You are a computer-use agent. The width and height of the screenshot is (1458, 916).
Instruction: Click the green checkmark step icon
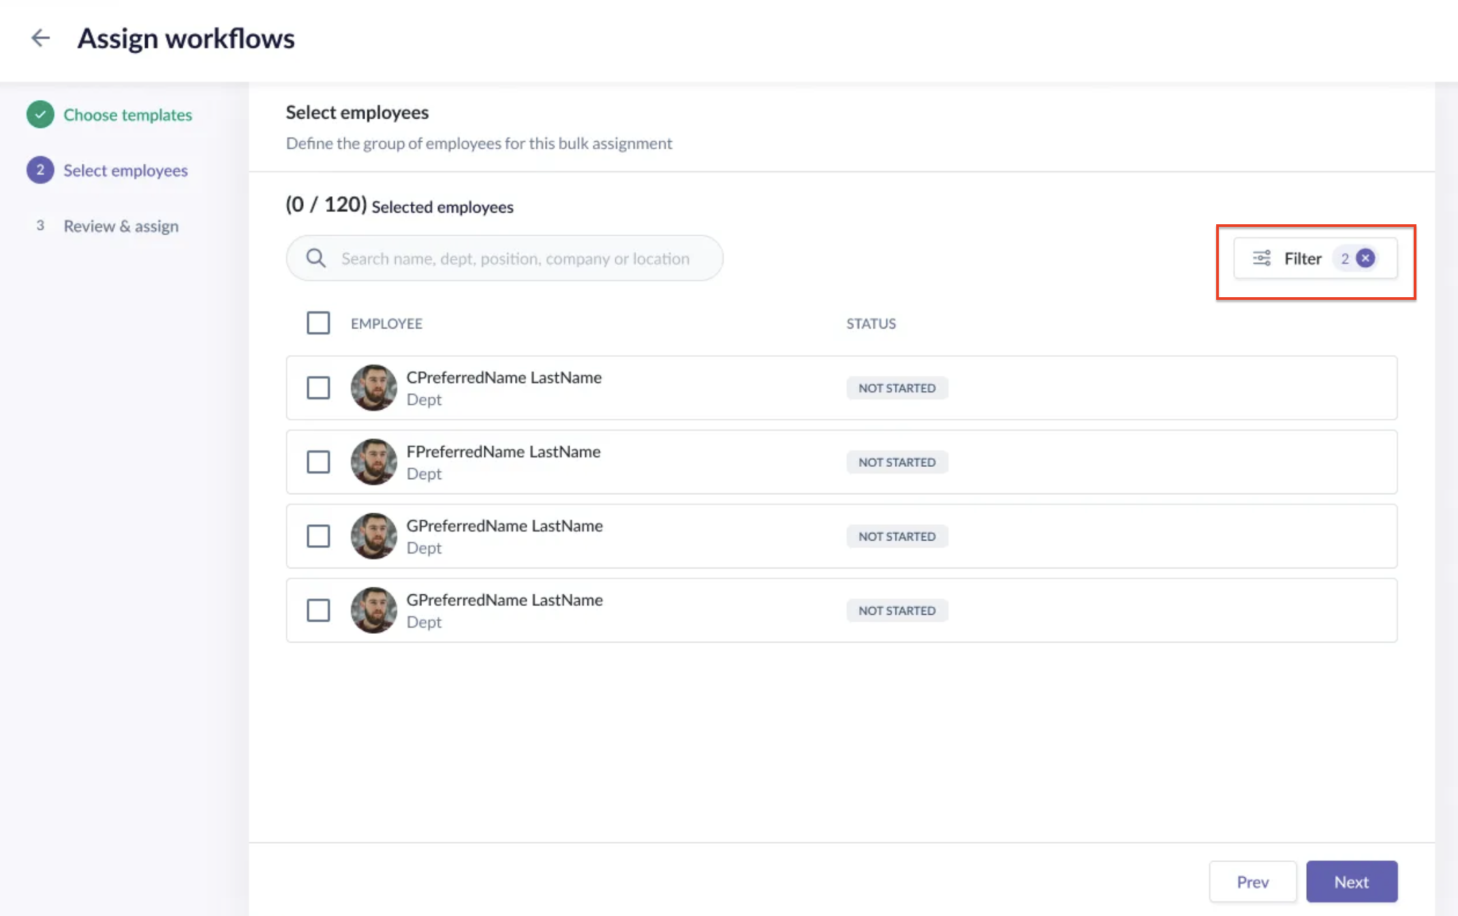[40, 114]
